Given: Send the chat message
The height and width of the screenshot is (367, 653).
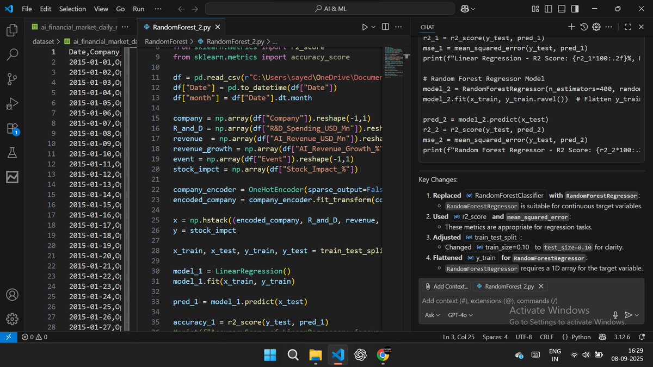Looking at the screenshot, I should (x=629, y=315).
